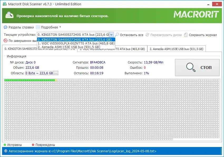Select KINGSTON SA400S37240G in device list
This screenshot has height=157, width=224.
(76, 40)
